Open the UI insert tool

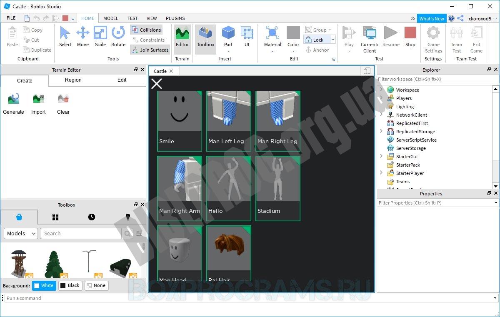click(247, 36)
